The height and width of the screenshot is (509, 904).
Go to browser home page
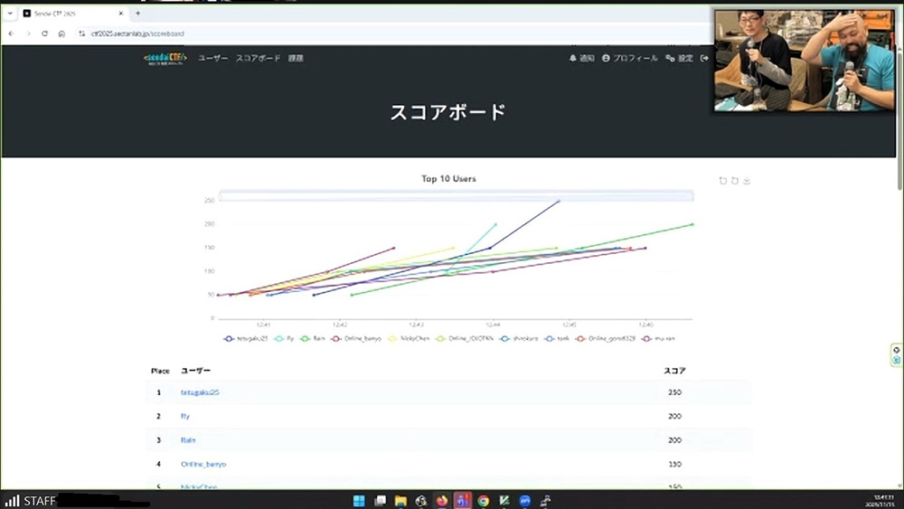click(61, 33)
